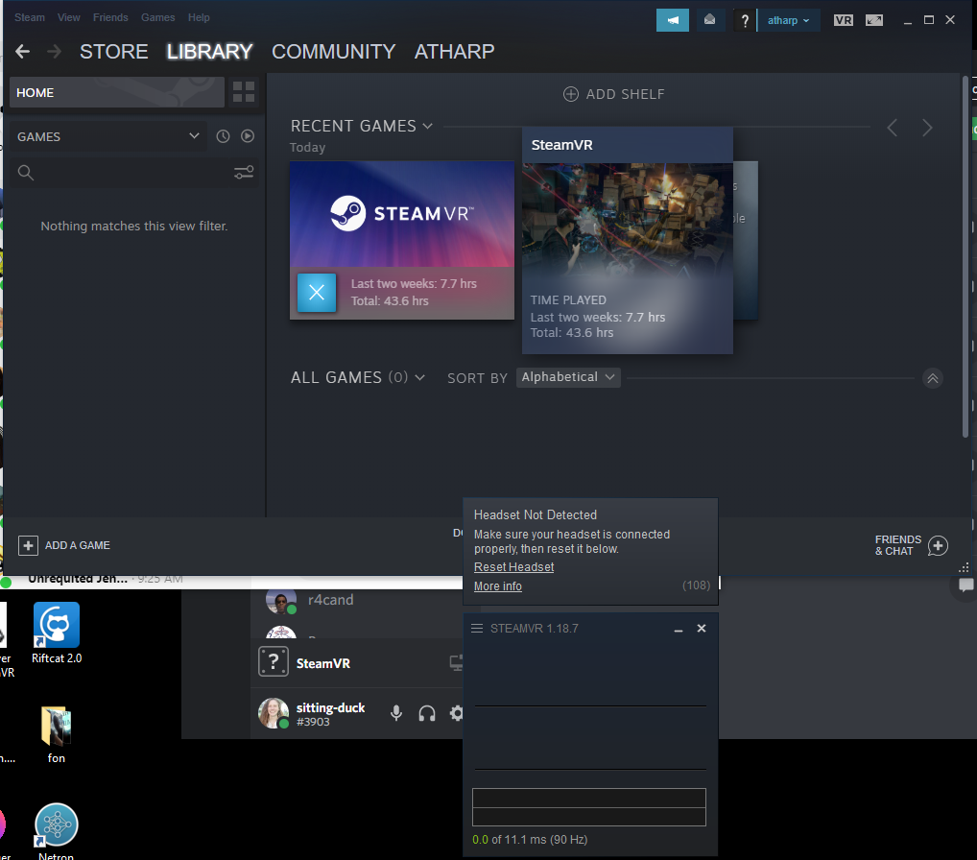Image resolution: width=977 pixels, height=860 pixels.
Task: Select the recent playtime clock icon
Action: pyautogui.click(x=222, y=135)
